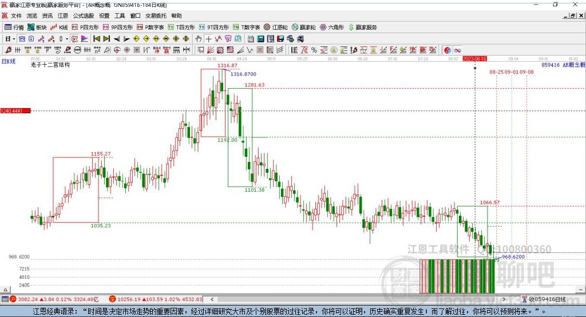The image size is (586, 317).
Task: Click the infinity loop icon
Action: (457, 50)
